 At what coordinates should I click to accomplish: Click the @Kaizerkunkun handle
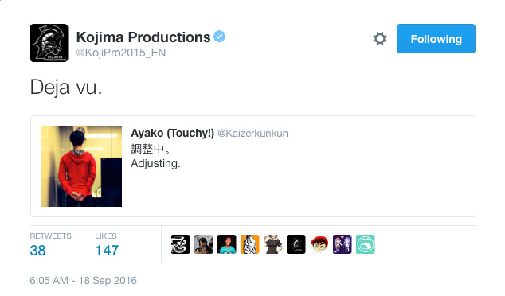(x=252, y=133)
